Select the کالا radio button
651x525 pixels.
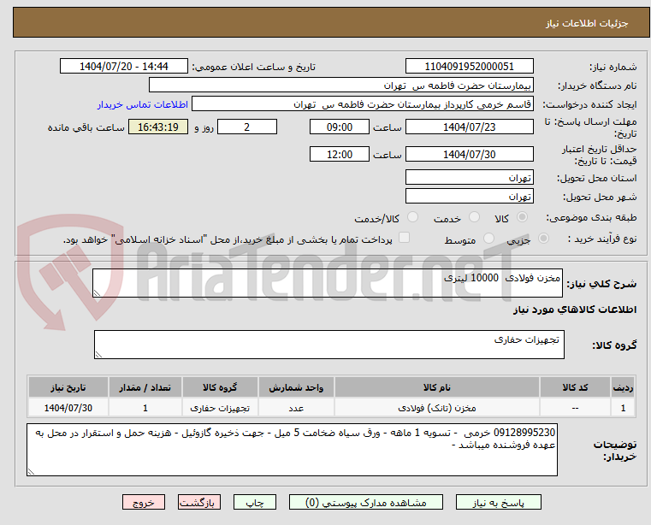[523, 217]
